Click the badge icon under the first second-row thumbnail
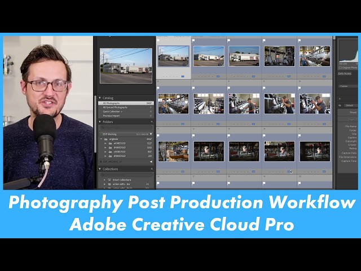Screen dimensions: 361x271 tap(183, 124)
